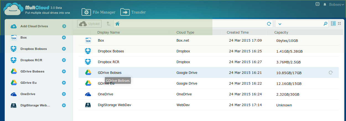The height and width of the screenshot is (121, 346).
Task: Sort by Display Name column
Action: (108, 33)
